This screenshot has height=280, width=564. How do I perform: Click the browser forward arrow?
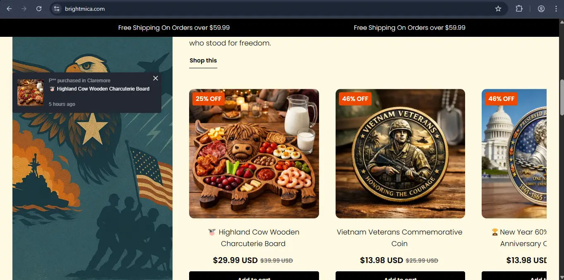24,9
